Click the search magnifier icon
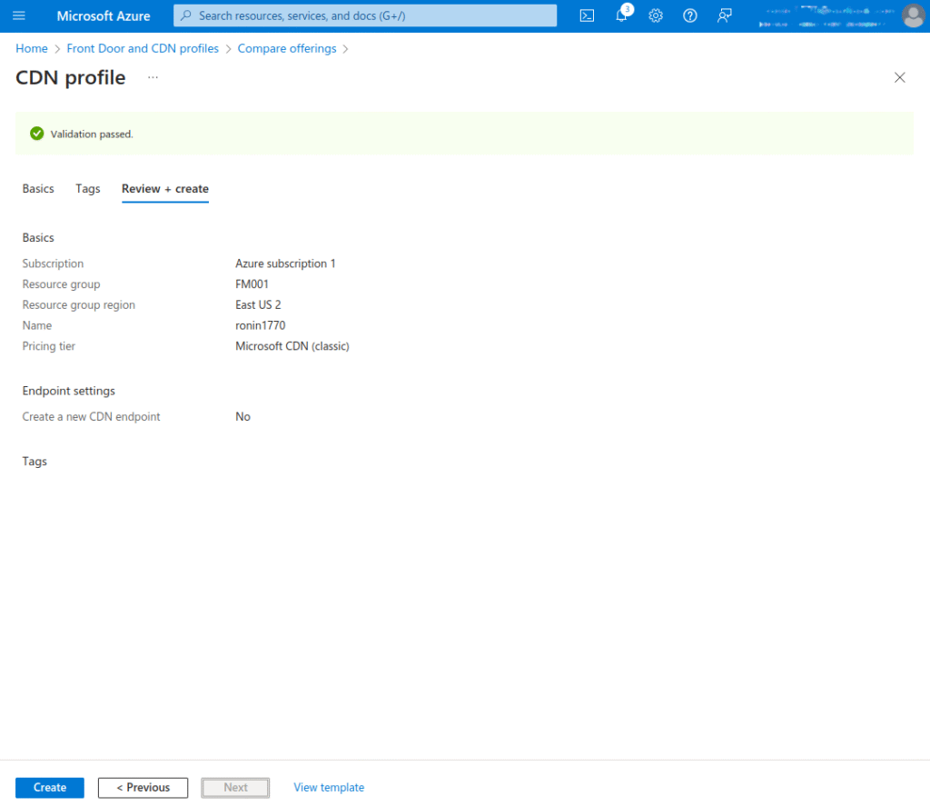930x806 pixels. [186, 15]
